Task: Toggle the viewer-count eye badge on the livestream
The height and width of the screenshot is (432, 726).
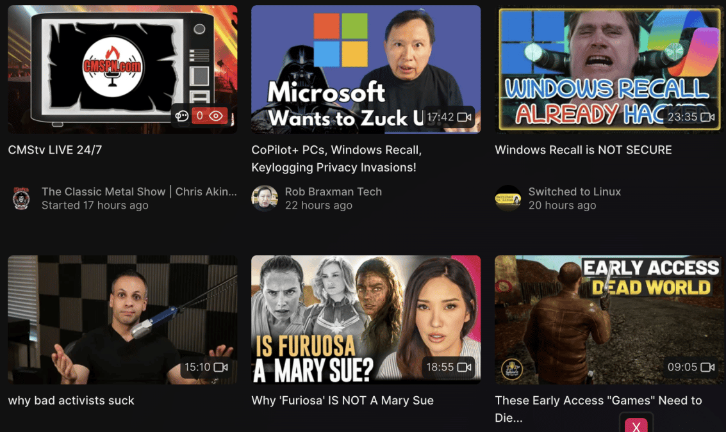Action: pyautogui.click(x=216, y=115)
